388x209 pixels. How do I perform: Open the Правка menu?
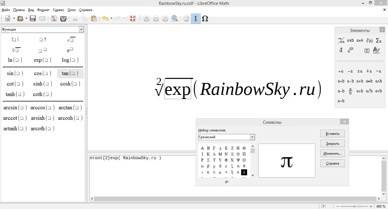point(19,10)
